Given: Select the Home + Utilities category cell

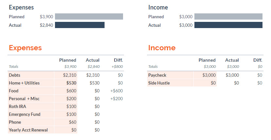Looking at the screenshot, I should [x=29, y=83].
